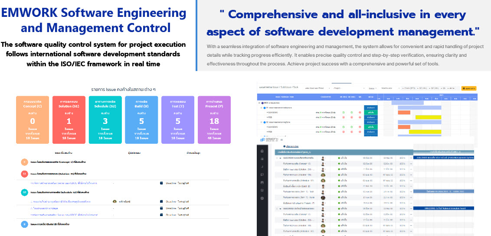This screenshot has height=236, width=491.
Task: Click first red QC cross of first POB row
Action: point(344,117)
